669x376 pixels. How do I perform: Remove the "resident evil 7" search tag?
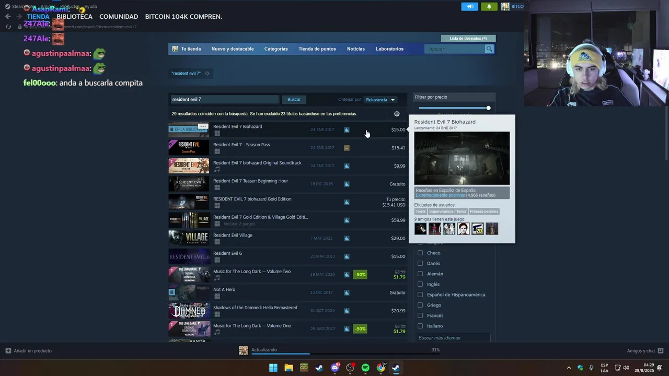coord(207,73)
